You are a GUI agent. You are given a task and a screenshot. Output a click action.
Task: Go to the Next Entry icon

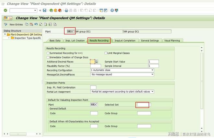pos(45,24)
